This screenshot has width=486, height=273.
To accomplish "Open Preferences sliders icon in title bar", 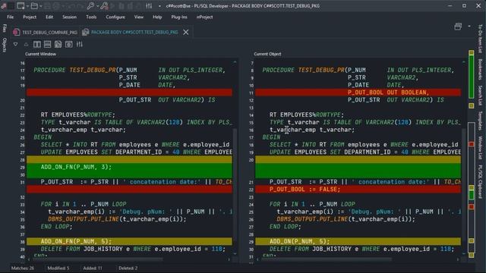I will 149,6.
